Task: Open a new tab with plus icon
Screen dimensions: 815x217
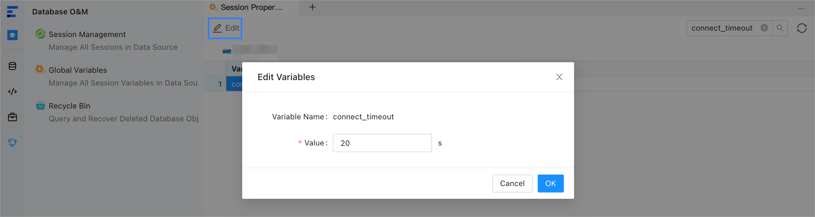Action: pos(312,7)
